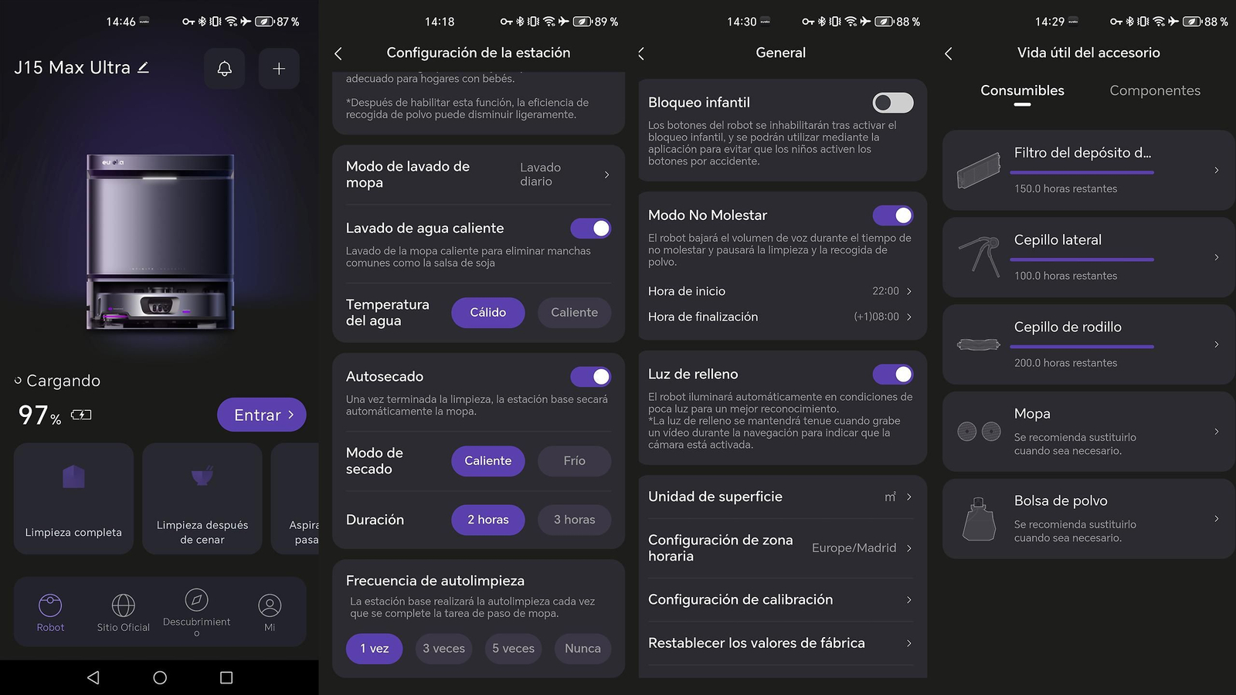This screenshot has height=695, width=1236.
Task: Expand the Cepillo lateral accessory details
Action: [x=1088, y=257]
